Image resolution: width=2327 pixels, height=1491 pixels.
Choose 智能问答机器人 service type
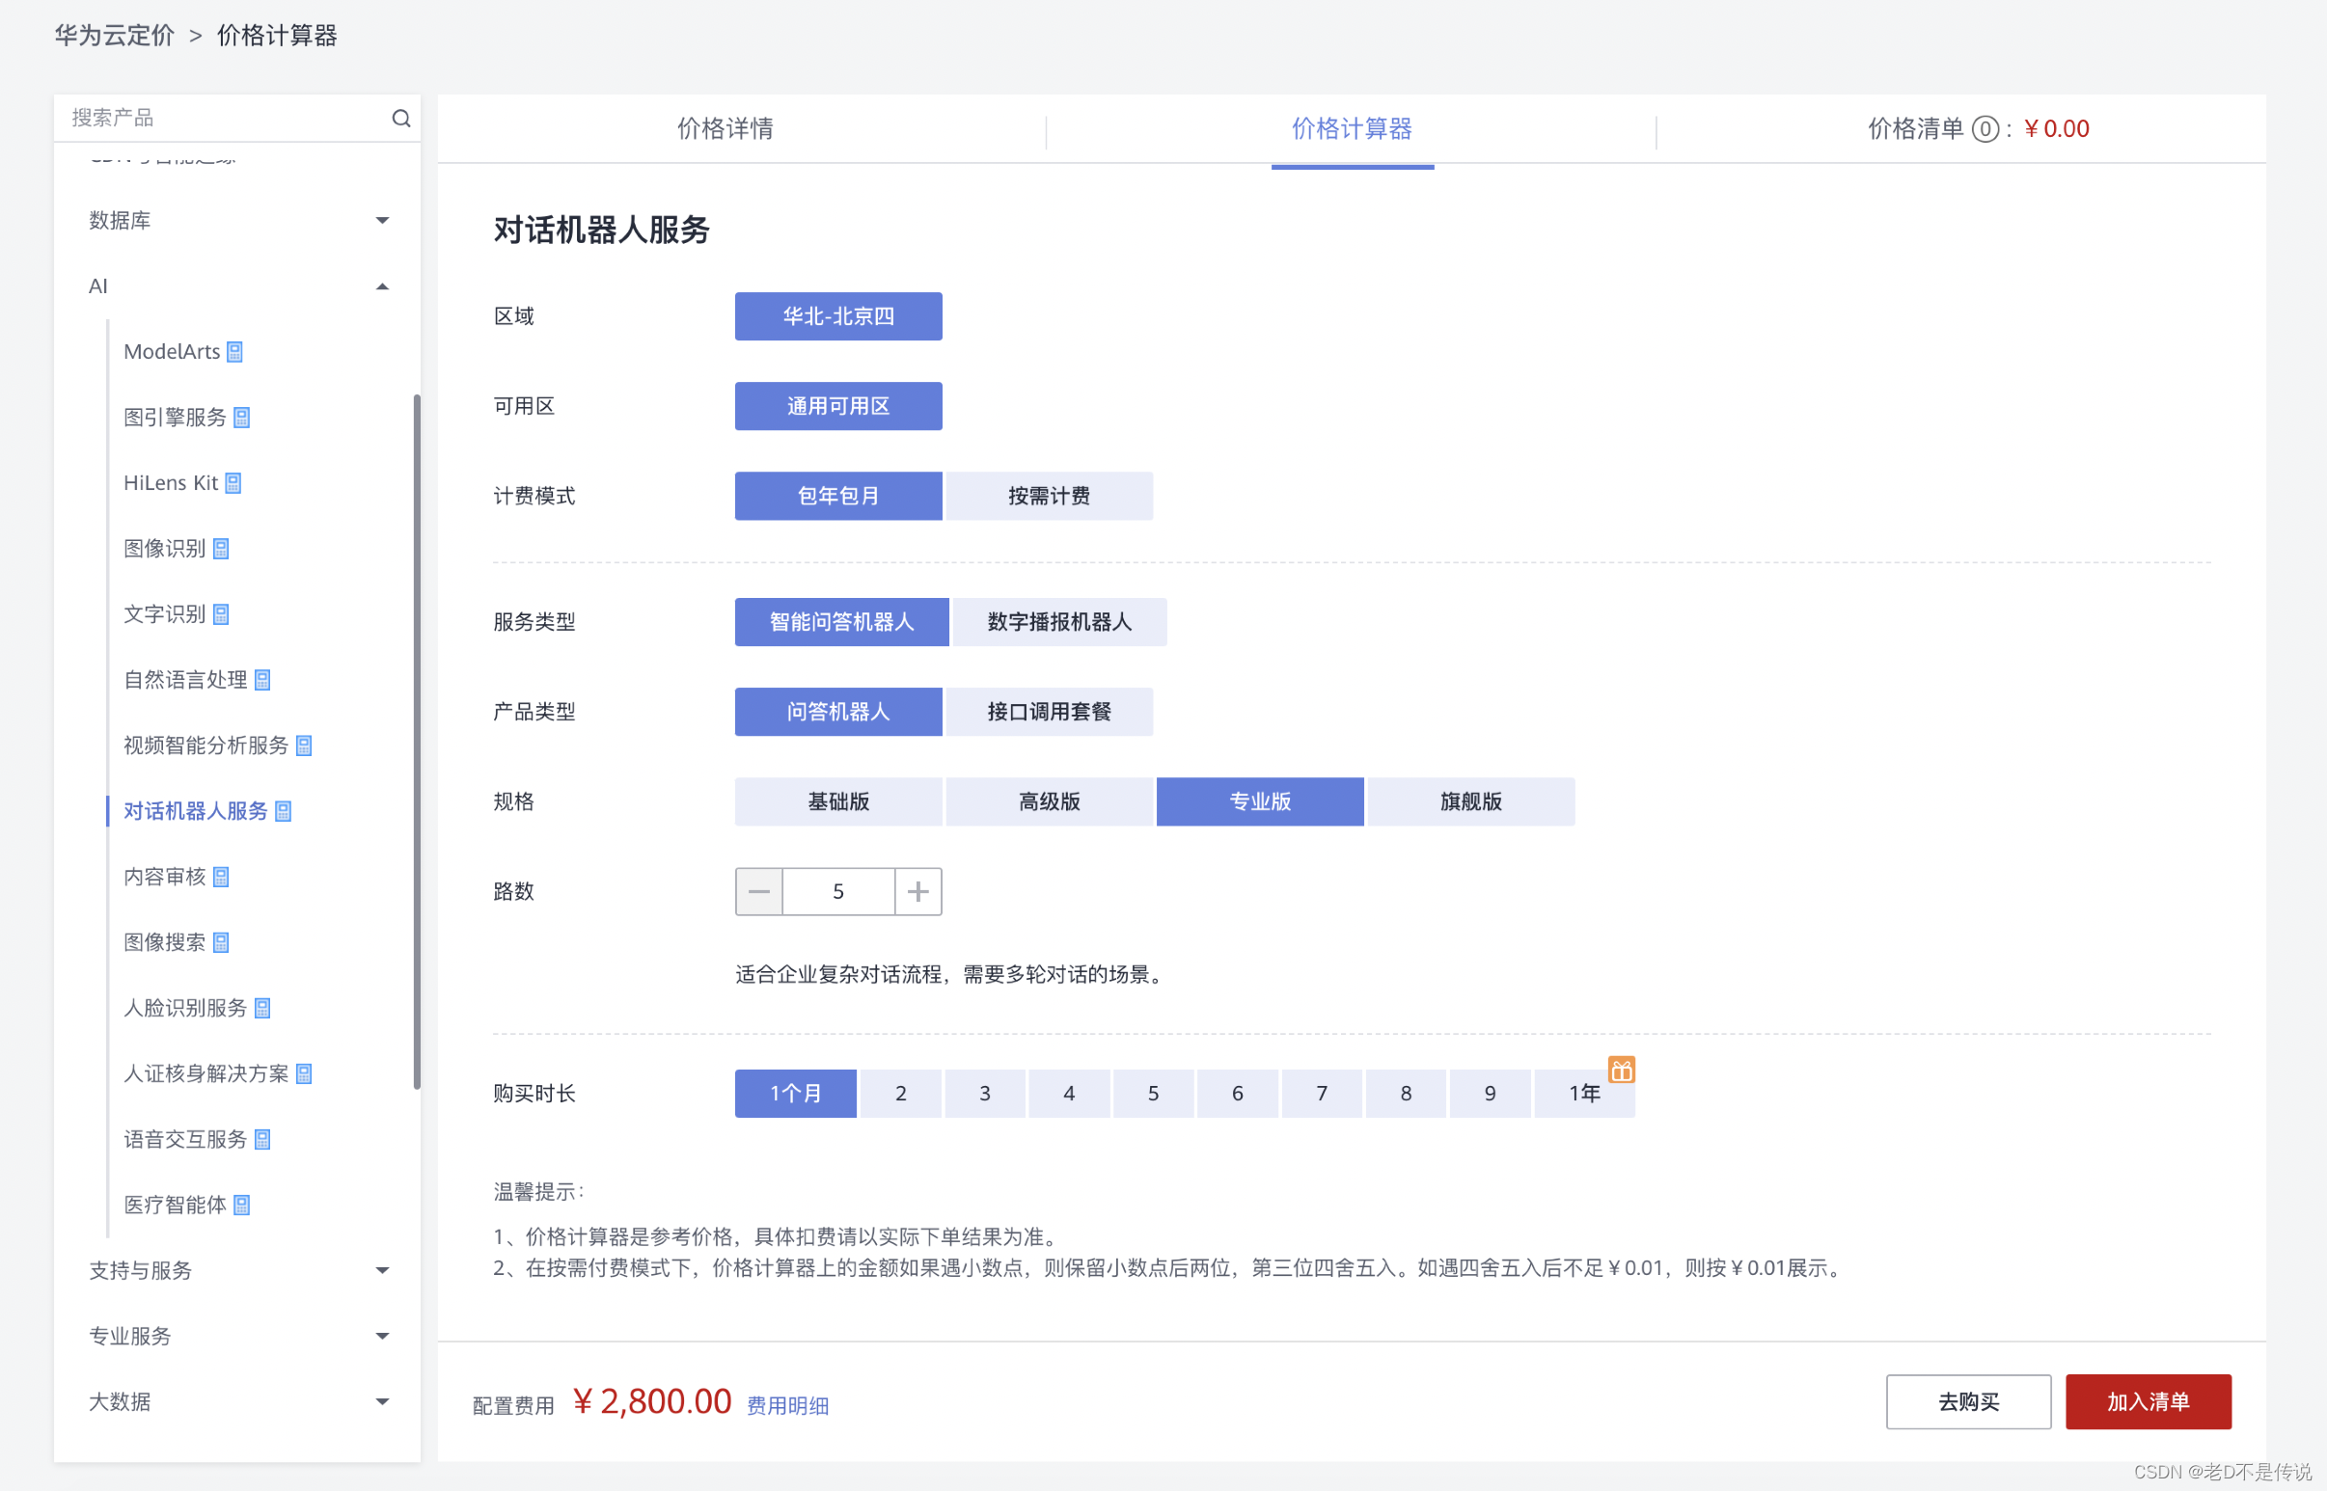(841, 623)
